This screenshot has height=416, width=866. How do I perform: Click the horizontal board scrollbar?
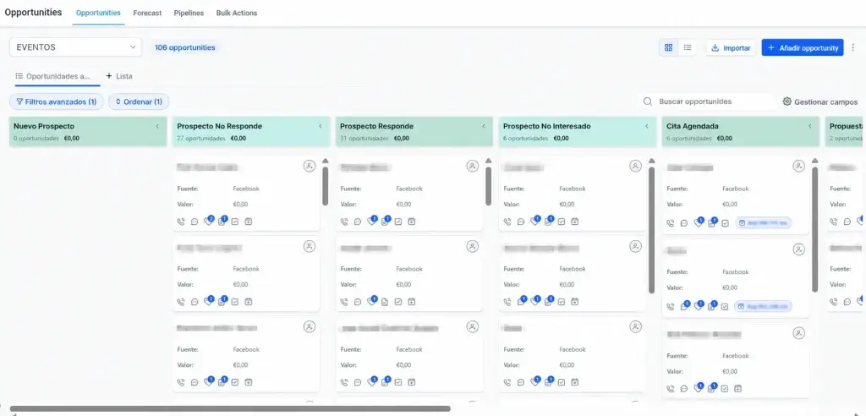tap(230, 409)
